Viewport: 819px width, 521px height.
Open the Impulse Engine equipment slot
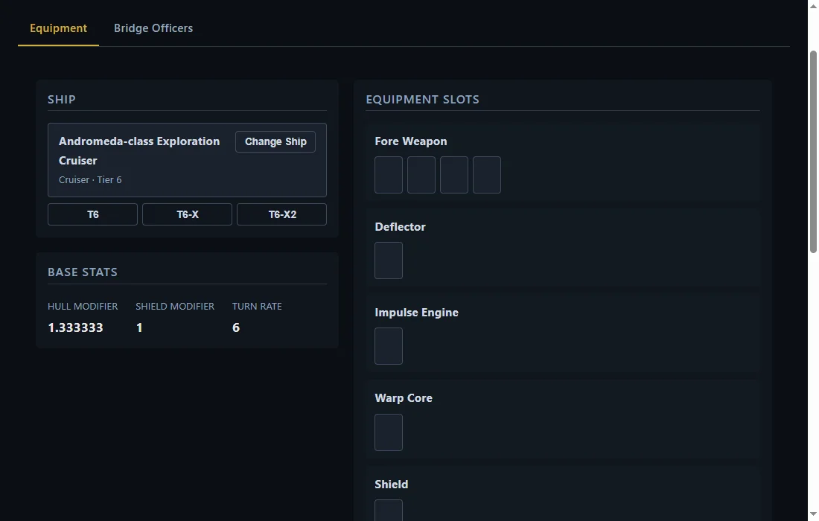pos(389,346)
